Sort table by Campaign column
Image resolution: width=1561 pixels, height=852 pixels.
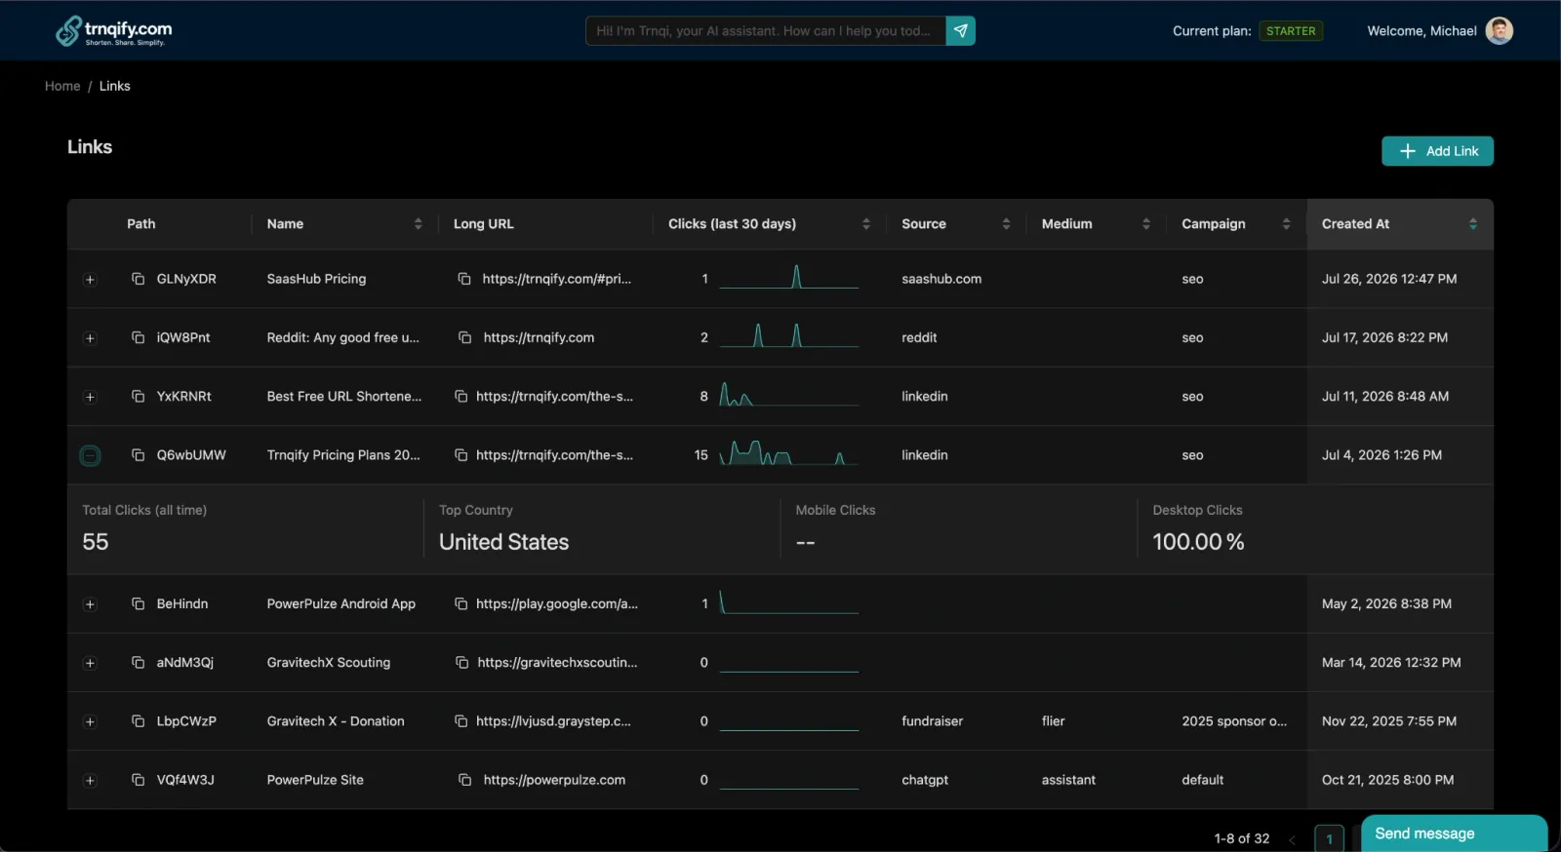1286,224
